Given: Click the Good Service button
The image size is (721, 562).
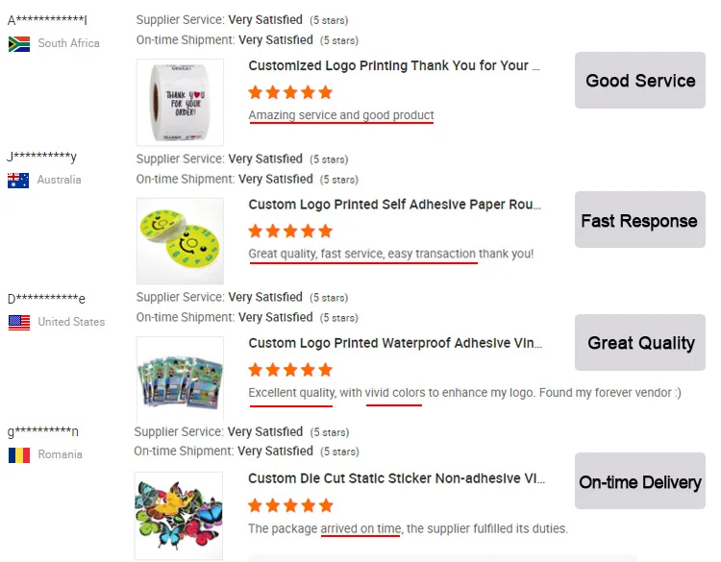Looking at the screenshot, I should 640,81.
